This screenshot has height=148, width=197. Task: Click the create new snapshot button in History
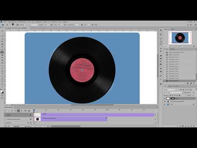[x=191, y=83]
